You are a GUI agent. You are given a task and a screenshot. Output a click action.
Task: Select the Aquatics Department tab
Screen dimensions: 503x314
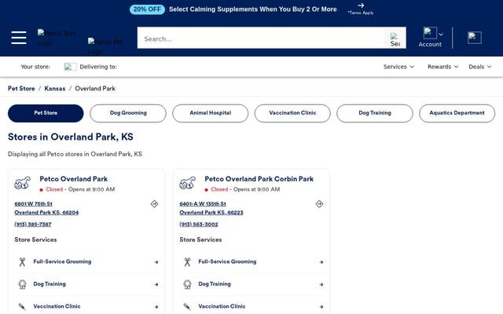click(457, 113)
